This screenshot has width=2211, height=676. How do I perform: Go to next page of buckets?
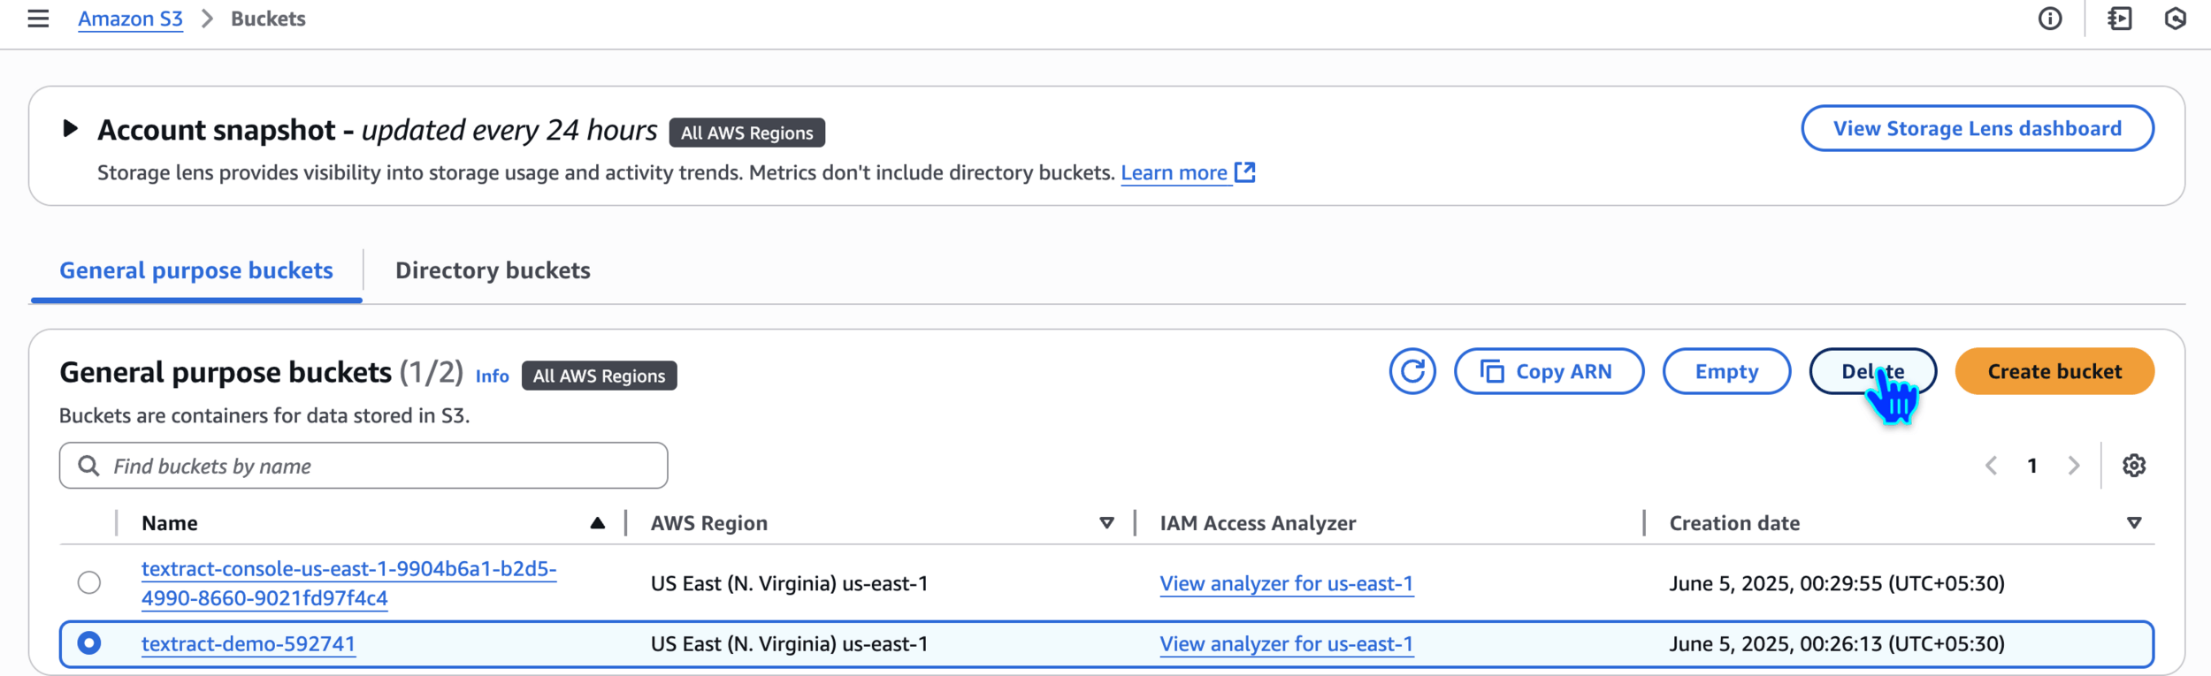click(2073, 466)
